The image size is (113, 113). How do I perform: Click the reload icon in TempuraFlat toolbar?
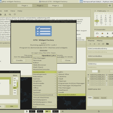click(103, 44)
